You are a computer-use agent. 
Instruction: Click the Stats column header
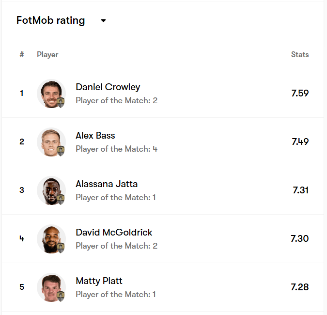[x=299, y=55]
